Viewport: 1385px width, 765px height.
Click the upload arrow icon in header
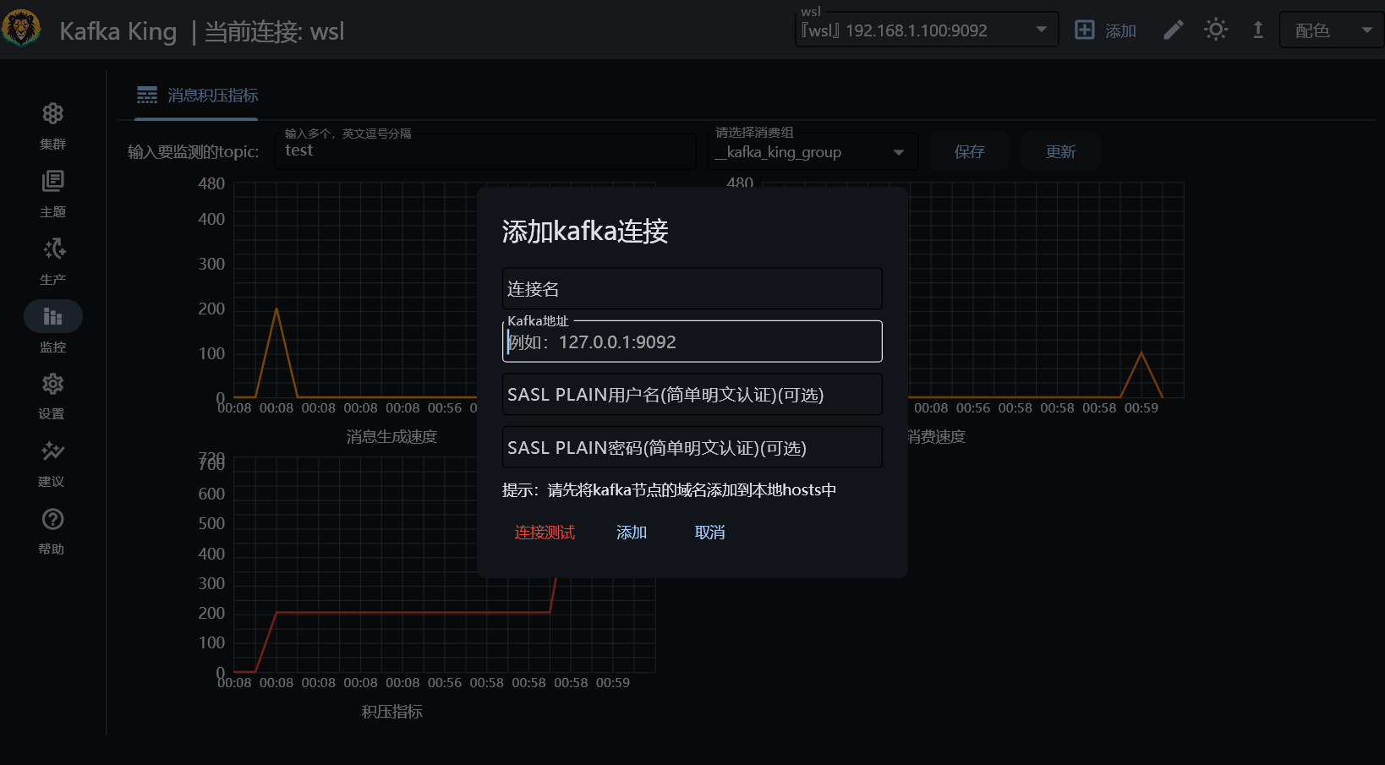(1258, 30)
